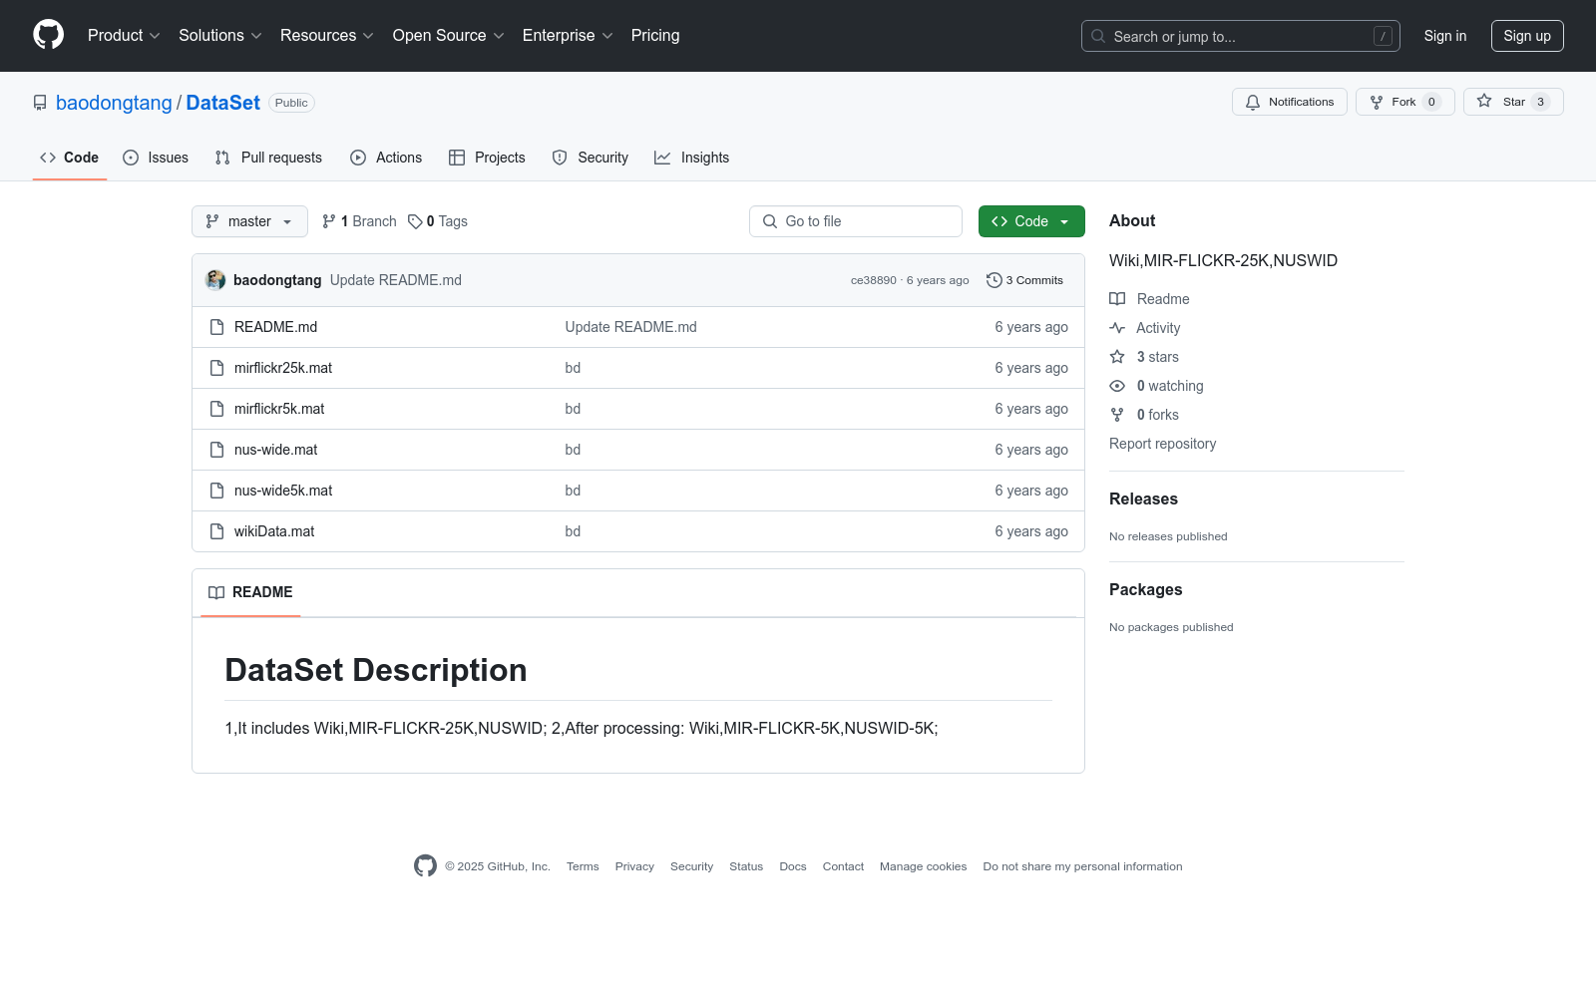
Task: Click the pulse icon beside Activity
Action: tap(1117, 328)
